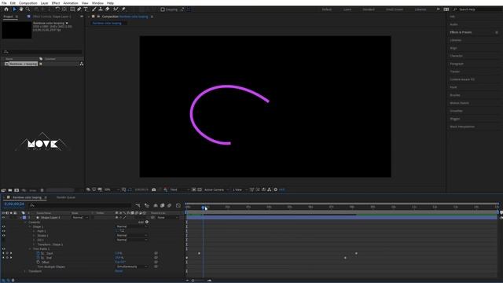Expand the Transform property group

click(x=25, y=271)
